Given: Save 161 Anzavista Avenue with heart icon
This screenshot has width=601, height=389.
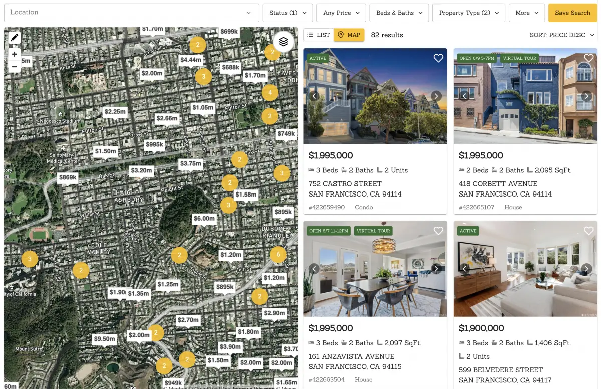Looking at the screenshot, I should [x=438, y=231].
